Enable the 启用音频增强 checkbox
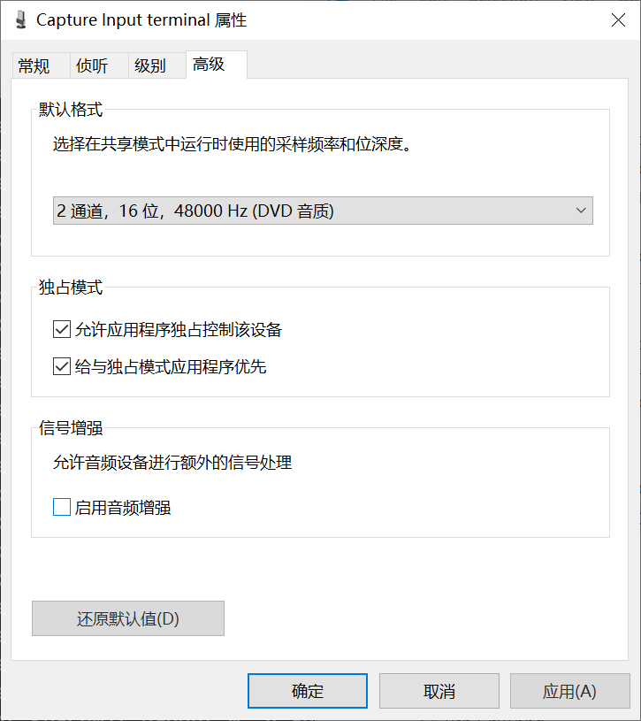641x721 pixels. (x=62, y=507)
